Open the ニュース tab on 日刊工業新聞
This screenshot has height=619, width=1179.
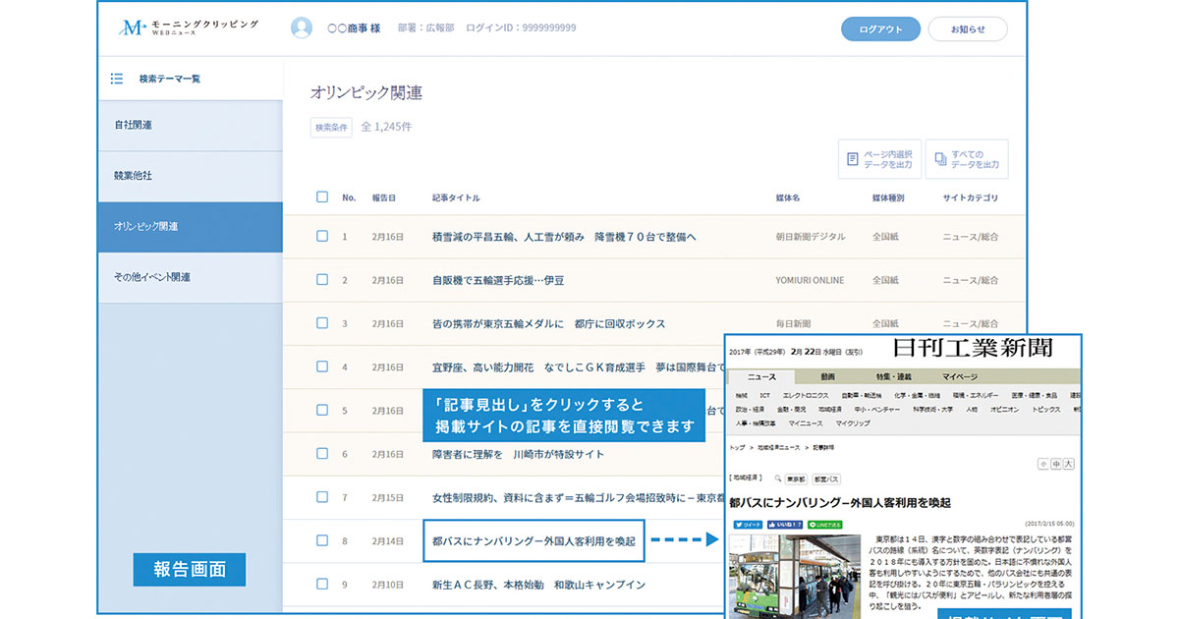pos(761,377)
